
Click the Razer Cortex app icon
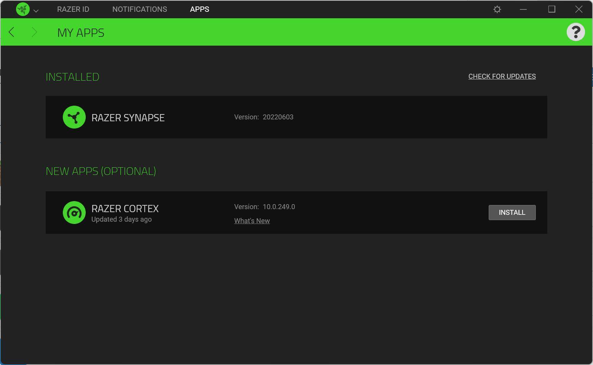point(74,213)
